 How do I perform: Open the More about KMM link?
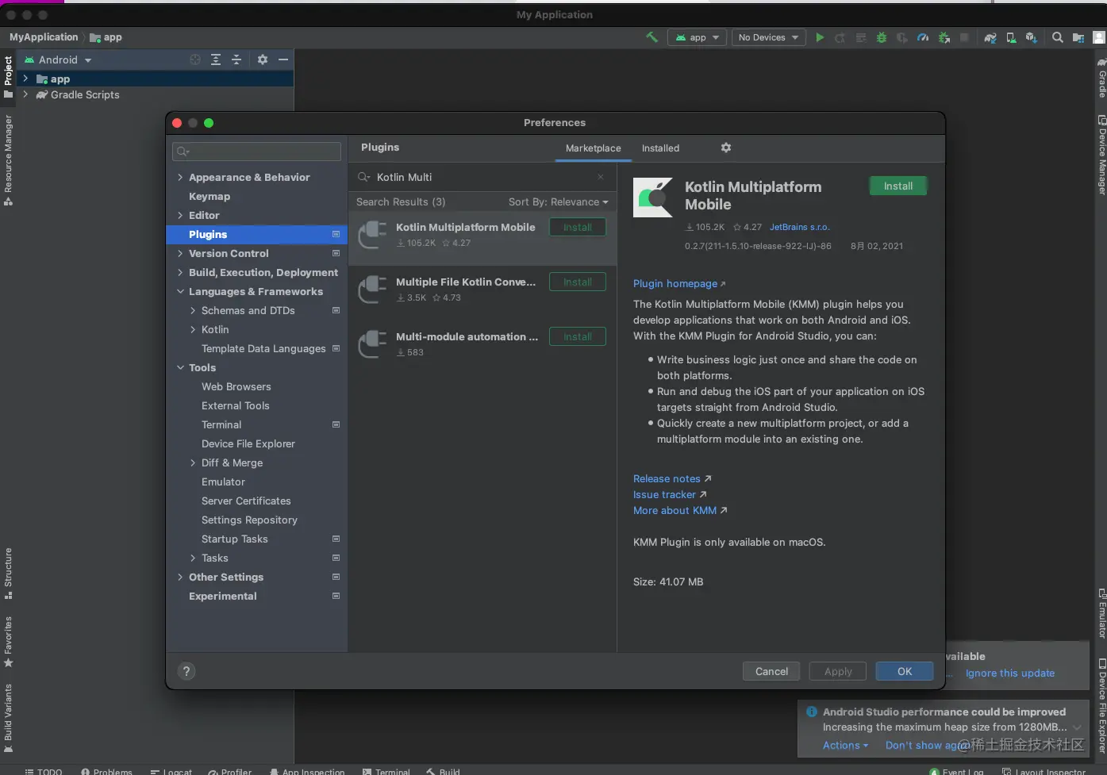click(x=680, y=510)
